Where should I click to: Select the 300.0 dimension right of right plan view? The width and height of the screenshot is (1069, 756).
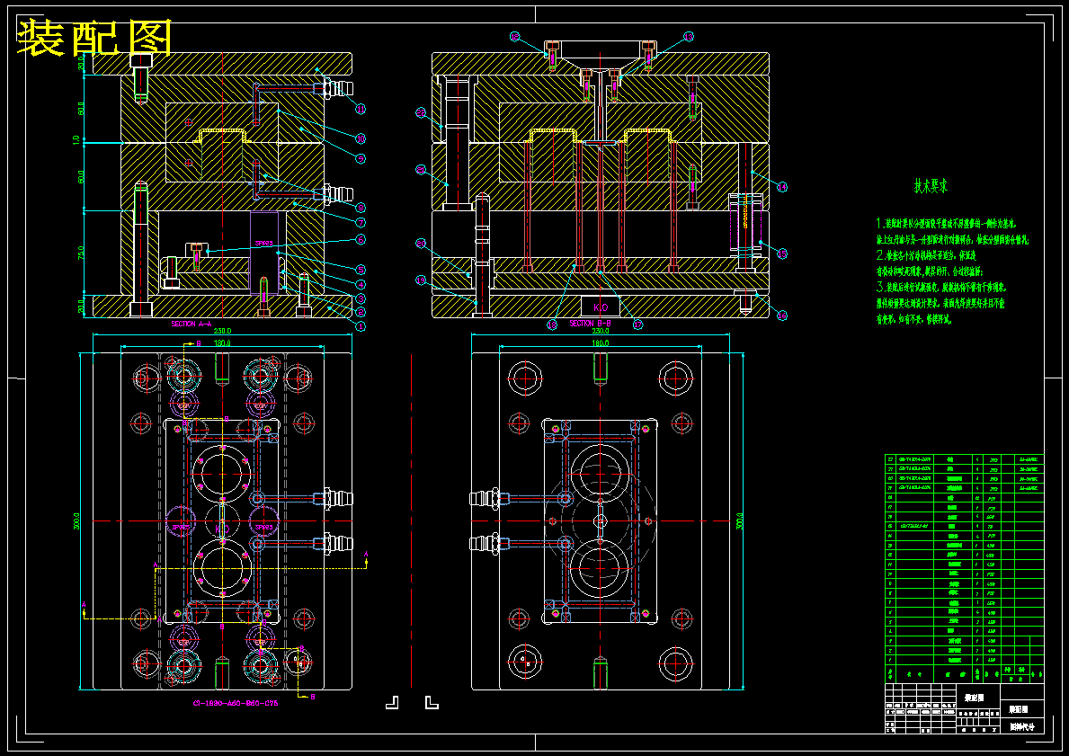741,520
